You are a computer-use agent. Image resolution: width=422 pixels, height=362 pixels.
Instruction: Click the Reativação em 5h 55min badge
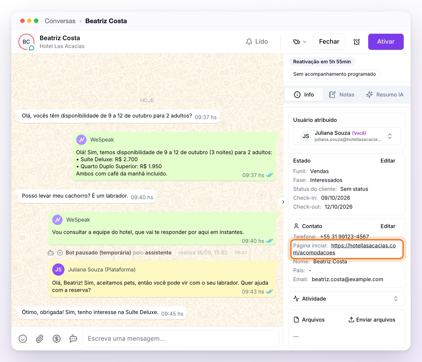(x=322, y=62)
